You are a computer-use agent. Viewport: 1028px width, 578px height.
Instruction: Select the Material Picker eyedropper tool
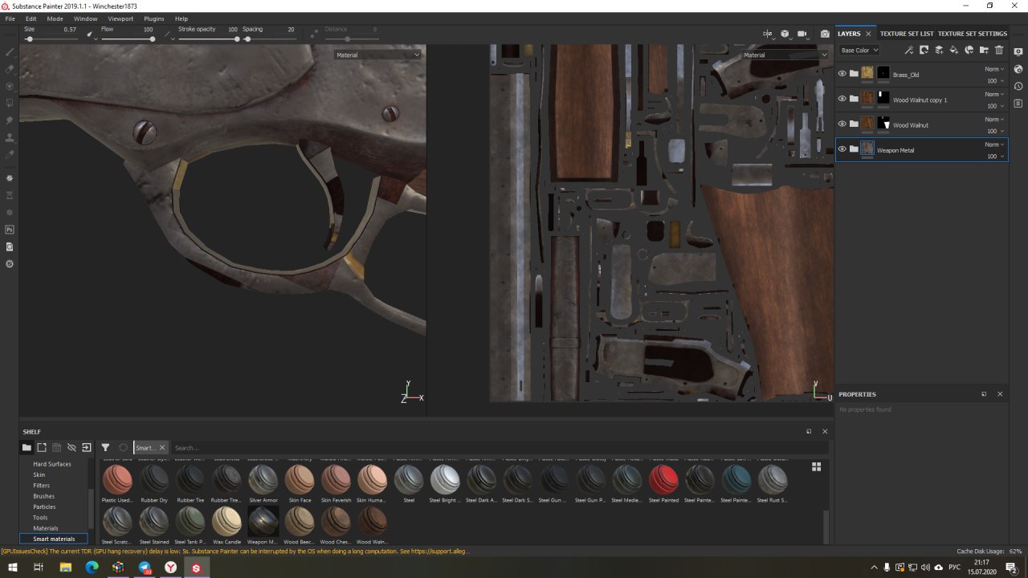pyautogui.click(x=10, y=154)
